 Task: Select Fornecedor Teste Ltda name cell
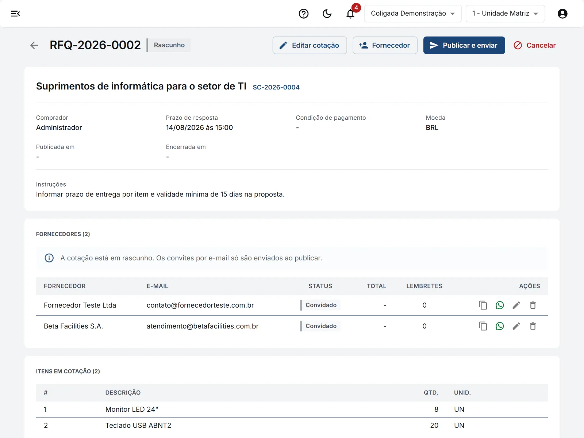pyautogui.click(x=80, y=305)
